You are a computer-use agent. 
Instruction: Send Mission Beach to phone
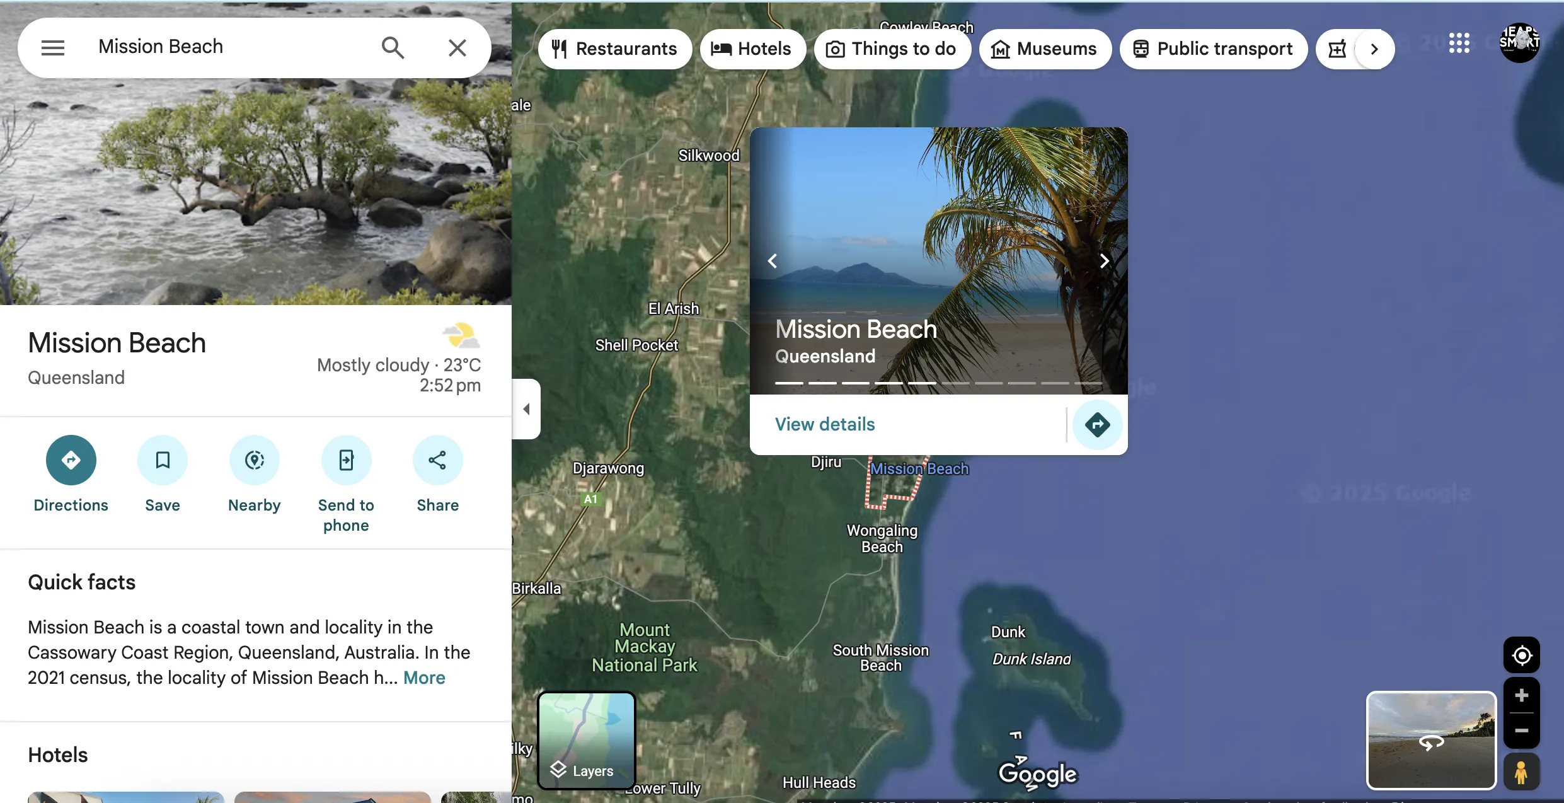tap(346, 484)
